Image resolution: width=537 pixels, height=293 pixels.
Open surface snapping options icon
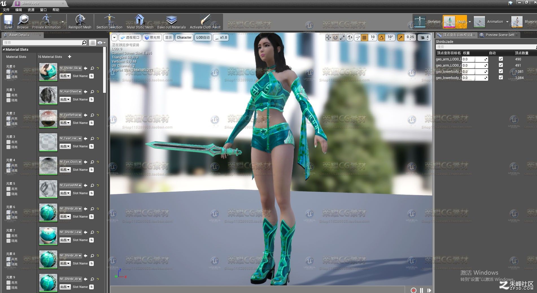(x=358, y=37)
